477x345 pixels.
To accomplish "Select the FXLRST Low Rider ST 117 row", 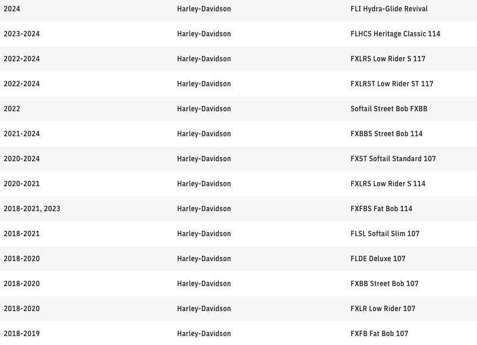I will click(x=391, y=84).
